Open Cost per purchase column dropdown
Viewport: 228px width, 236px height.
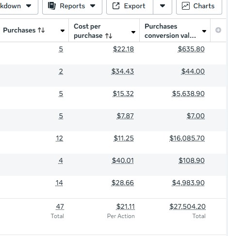[x=133, y=32]
